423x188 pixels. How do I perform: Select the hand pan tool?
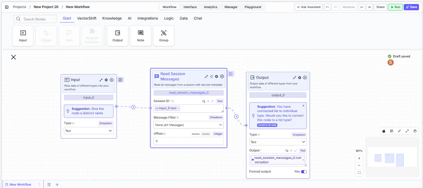tap(415, 131)
